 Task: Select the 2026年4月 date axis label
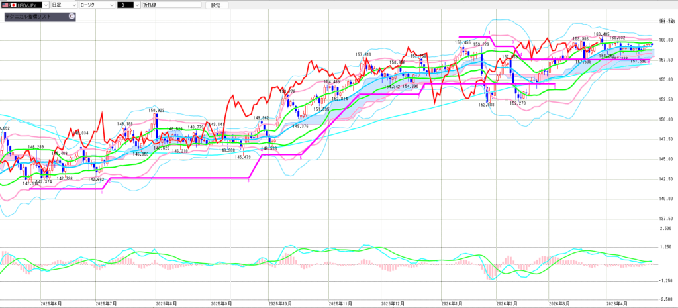pyautogui.click(x=616, y=303)
